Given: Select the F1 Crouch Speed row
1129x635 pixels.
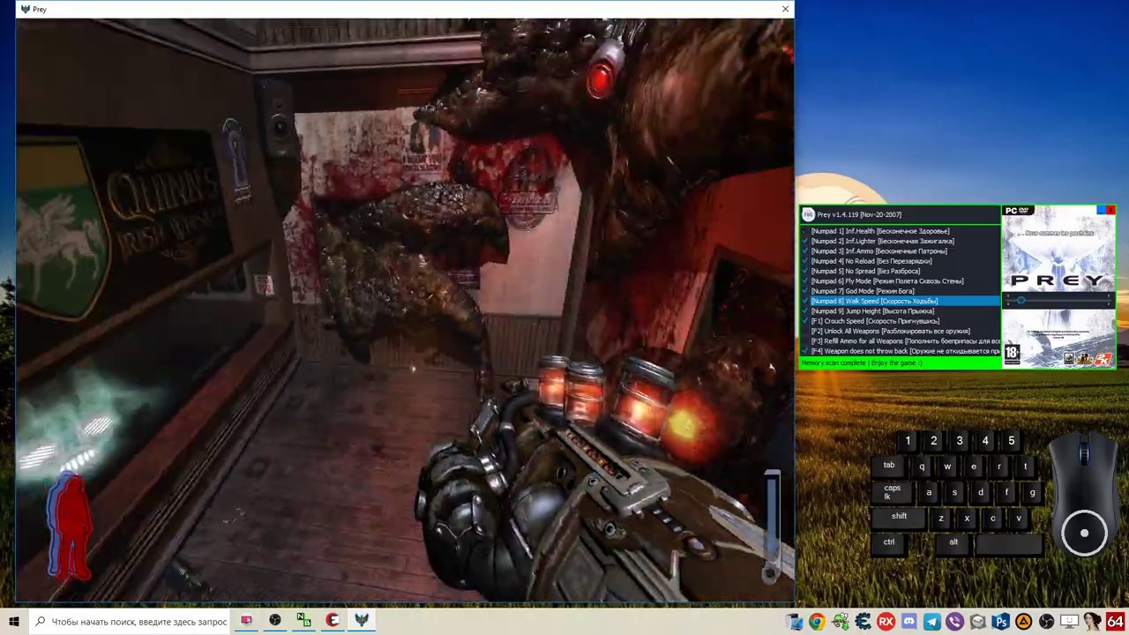Looking at the screenshot, I should [900, 321].
